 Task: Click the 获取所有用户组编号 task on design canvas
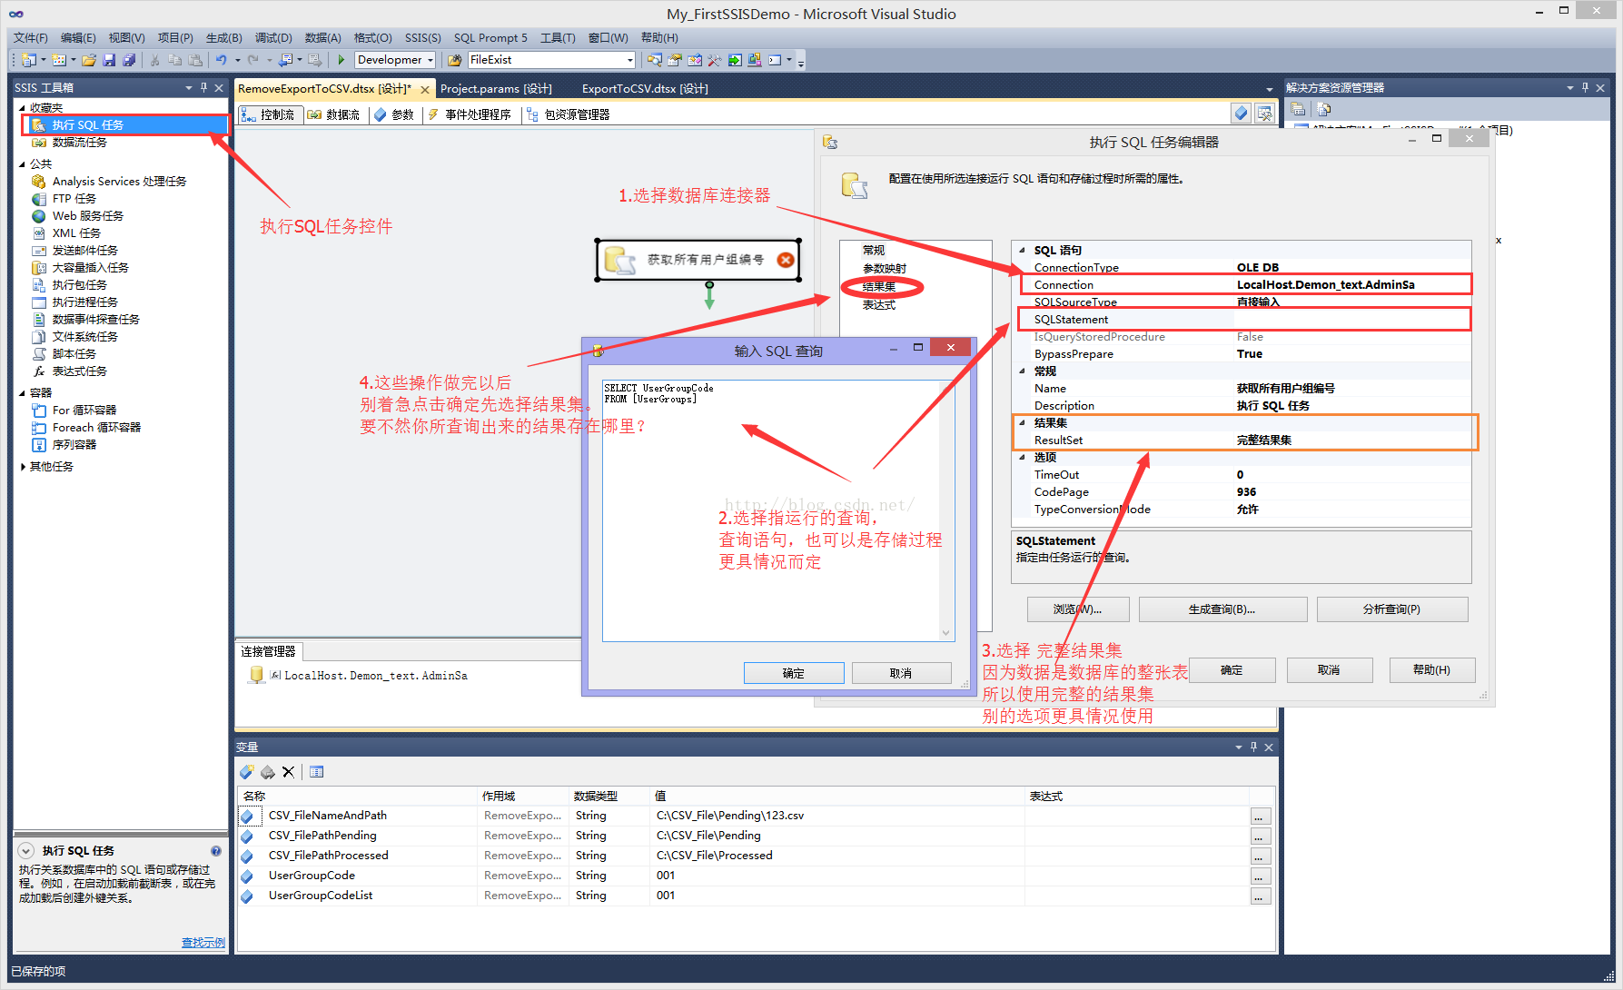(x=698, y=260)
